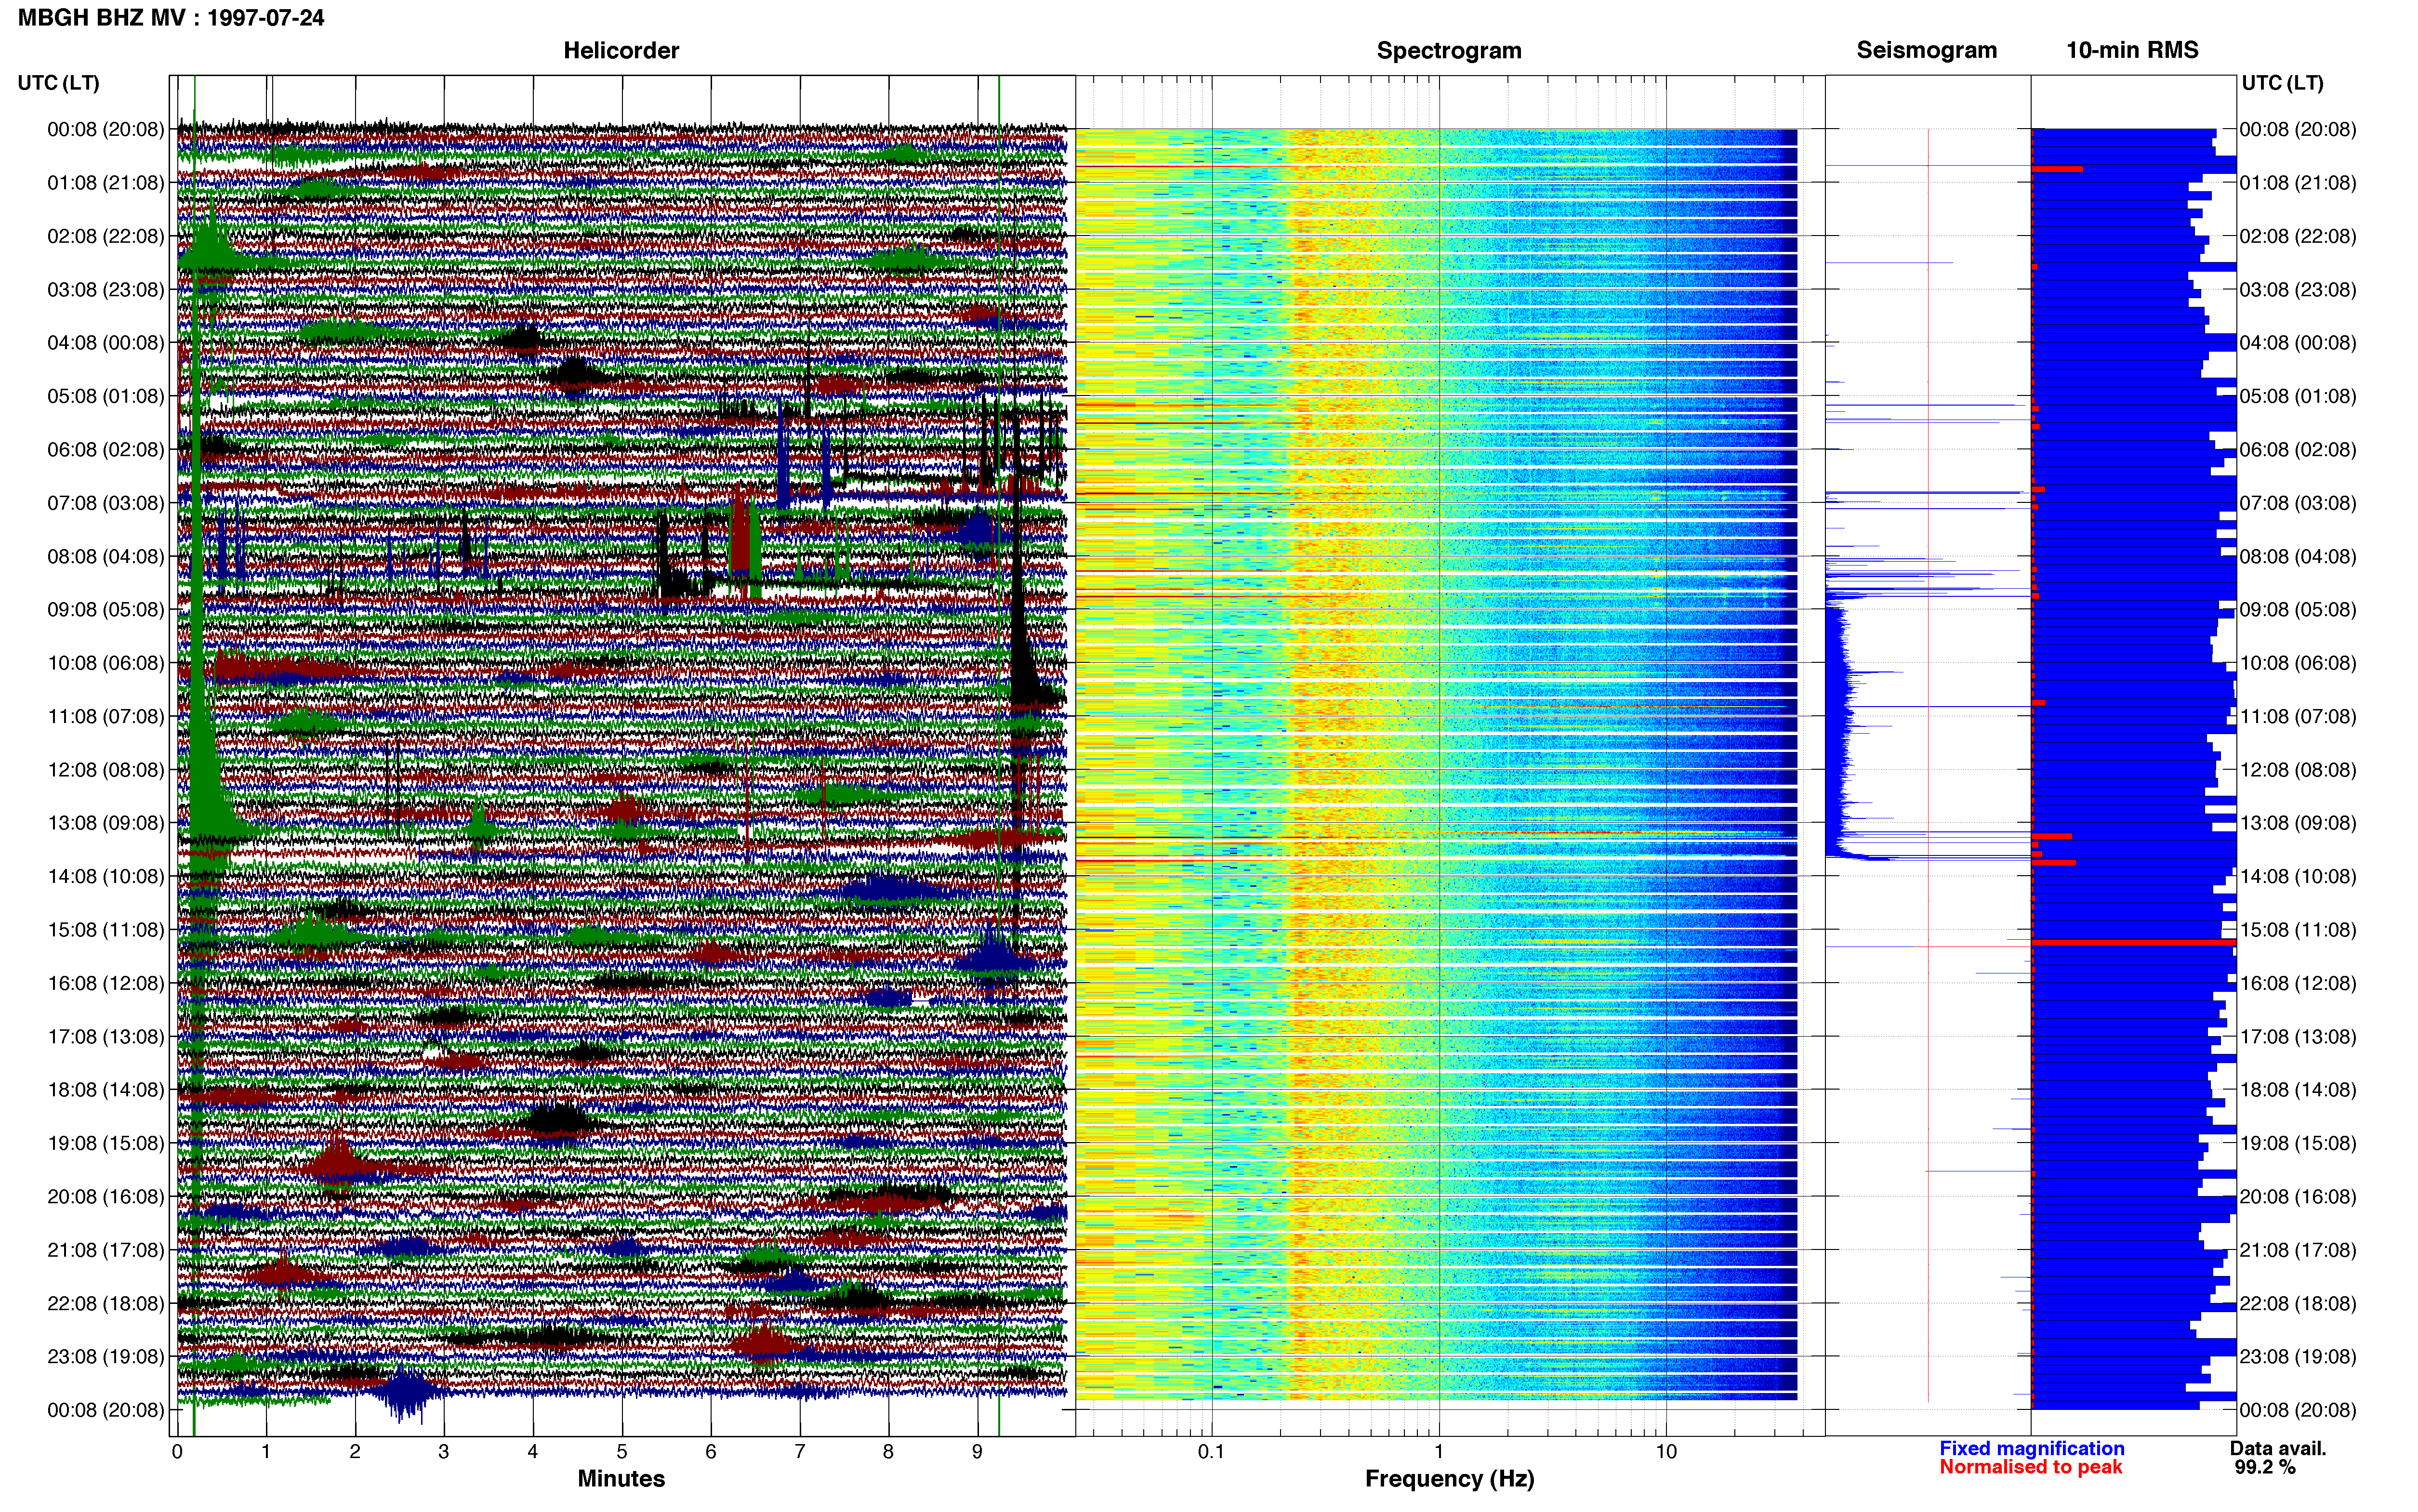
Task: Click left time label 00:08 (20:08) at top
Action: coord(106,129)
